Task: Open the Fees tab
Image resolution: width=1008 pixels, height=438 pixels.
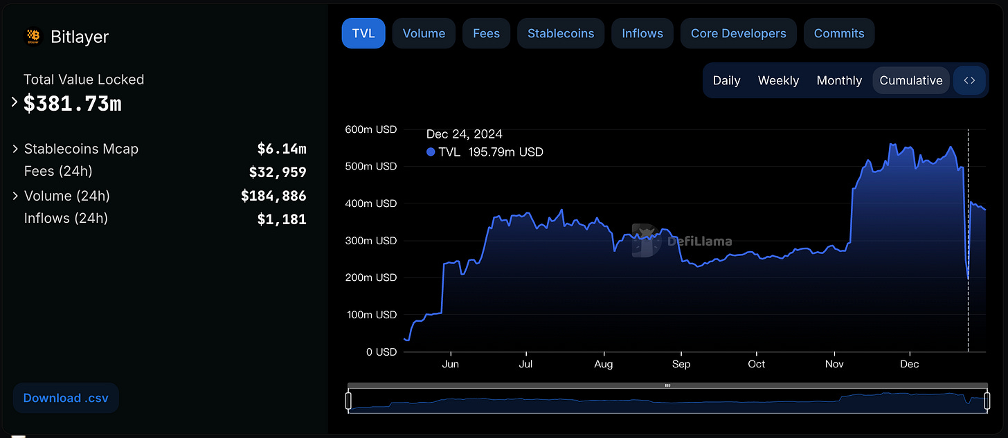Action: click(486, 33)
